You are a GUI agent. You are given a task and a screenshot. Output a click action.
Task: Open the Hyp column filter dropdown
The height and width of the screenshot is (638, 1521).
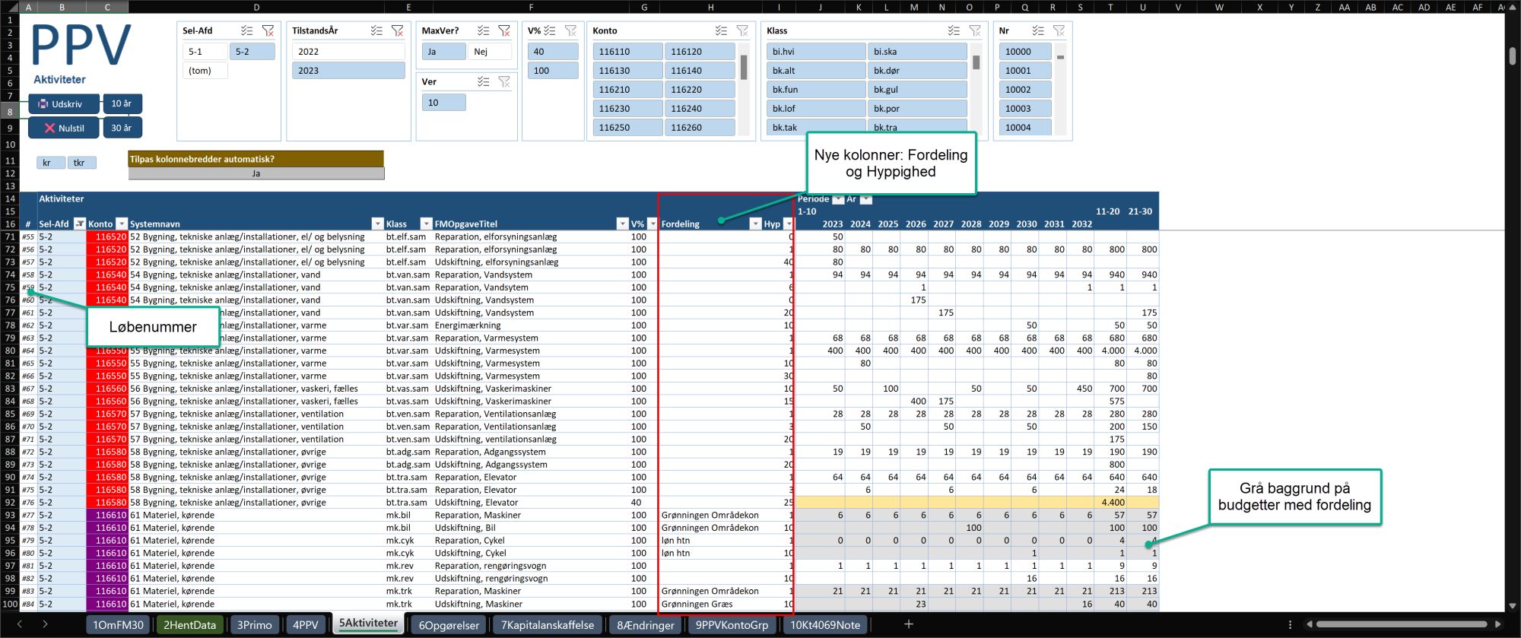click(787, 224)
